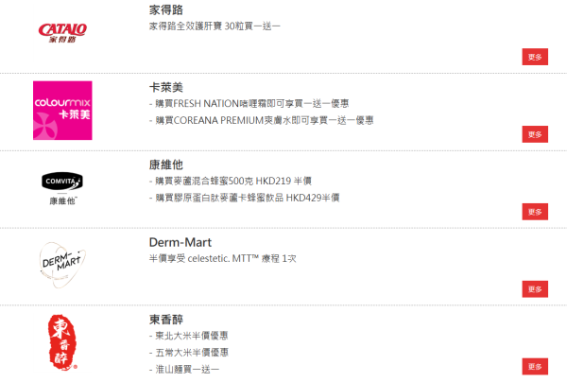Select the 康維他 heading
Screen dimensions: 567x382
(x=166, y=165)
